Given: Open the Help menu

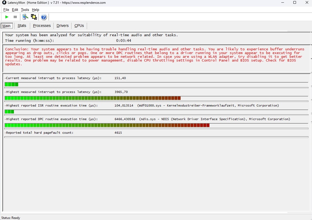Looking at the screenshot, I should pos(36,10).
